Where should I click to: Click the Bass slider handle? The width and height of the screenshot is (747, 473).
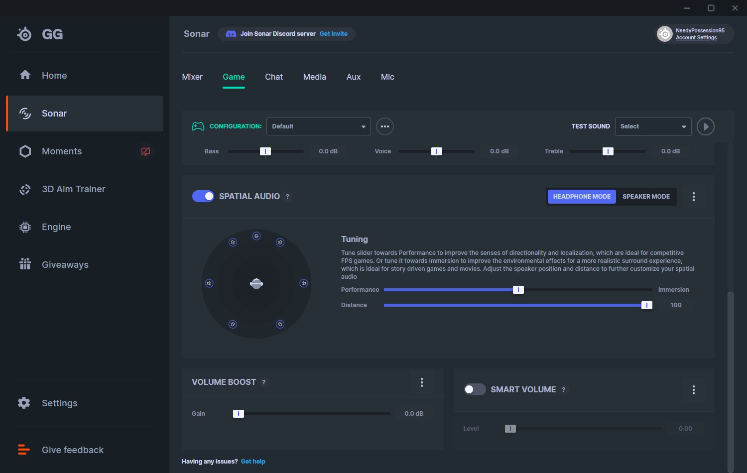(265, 151)
